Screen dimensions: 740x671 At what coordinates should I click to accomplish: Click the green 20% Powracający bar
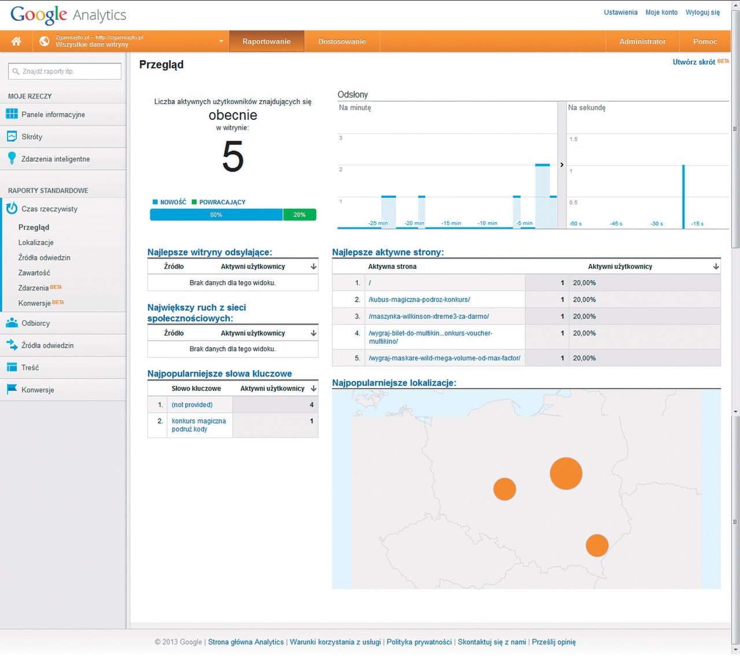click(299, 215)
